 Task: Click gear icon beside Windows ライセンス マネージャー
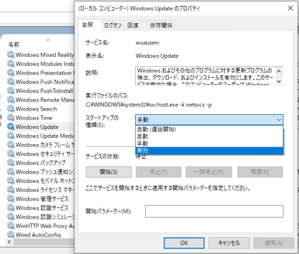tap(11, 189)
